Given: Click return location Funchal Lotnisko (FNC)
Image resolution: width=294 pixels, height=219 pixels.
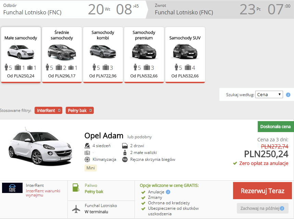Looking at the screenshot, I should click(184, 12).
